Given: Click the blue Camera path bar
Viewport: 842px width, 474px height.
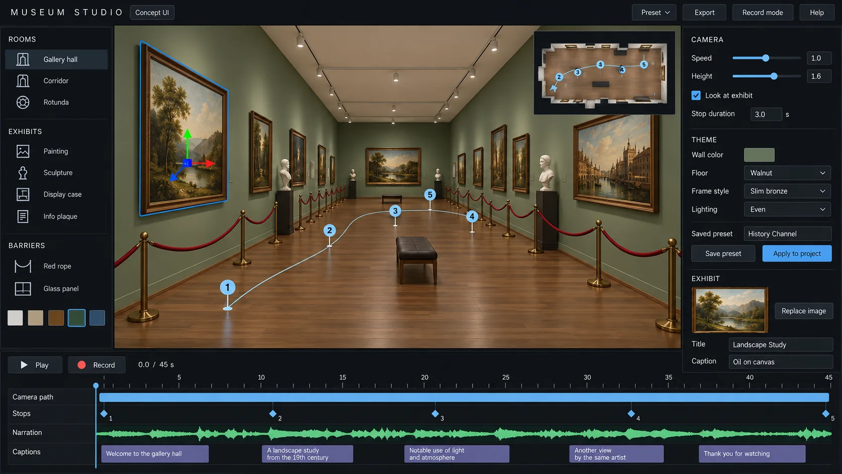Looking at the screenshot, I should pyautogui.click(x=464, y=397).
